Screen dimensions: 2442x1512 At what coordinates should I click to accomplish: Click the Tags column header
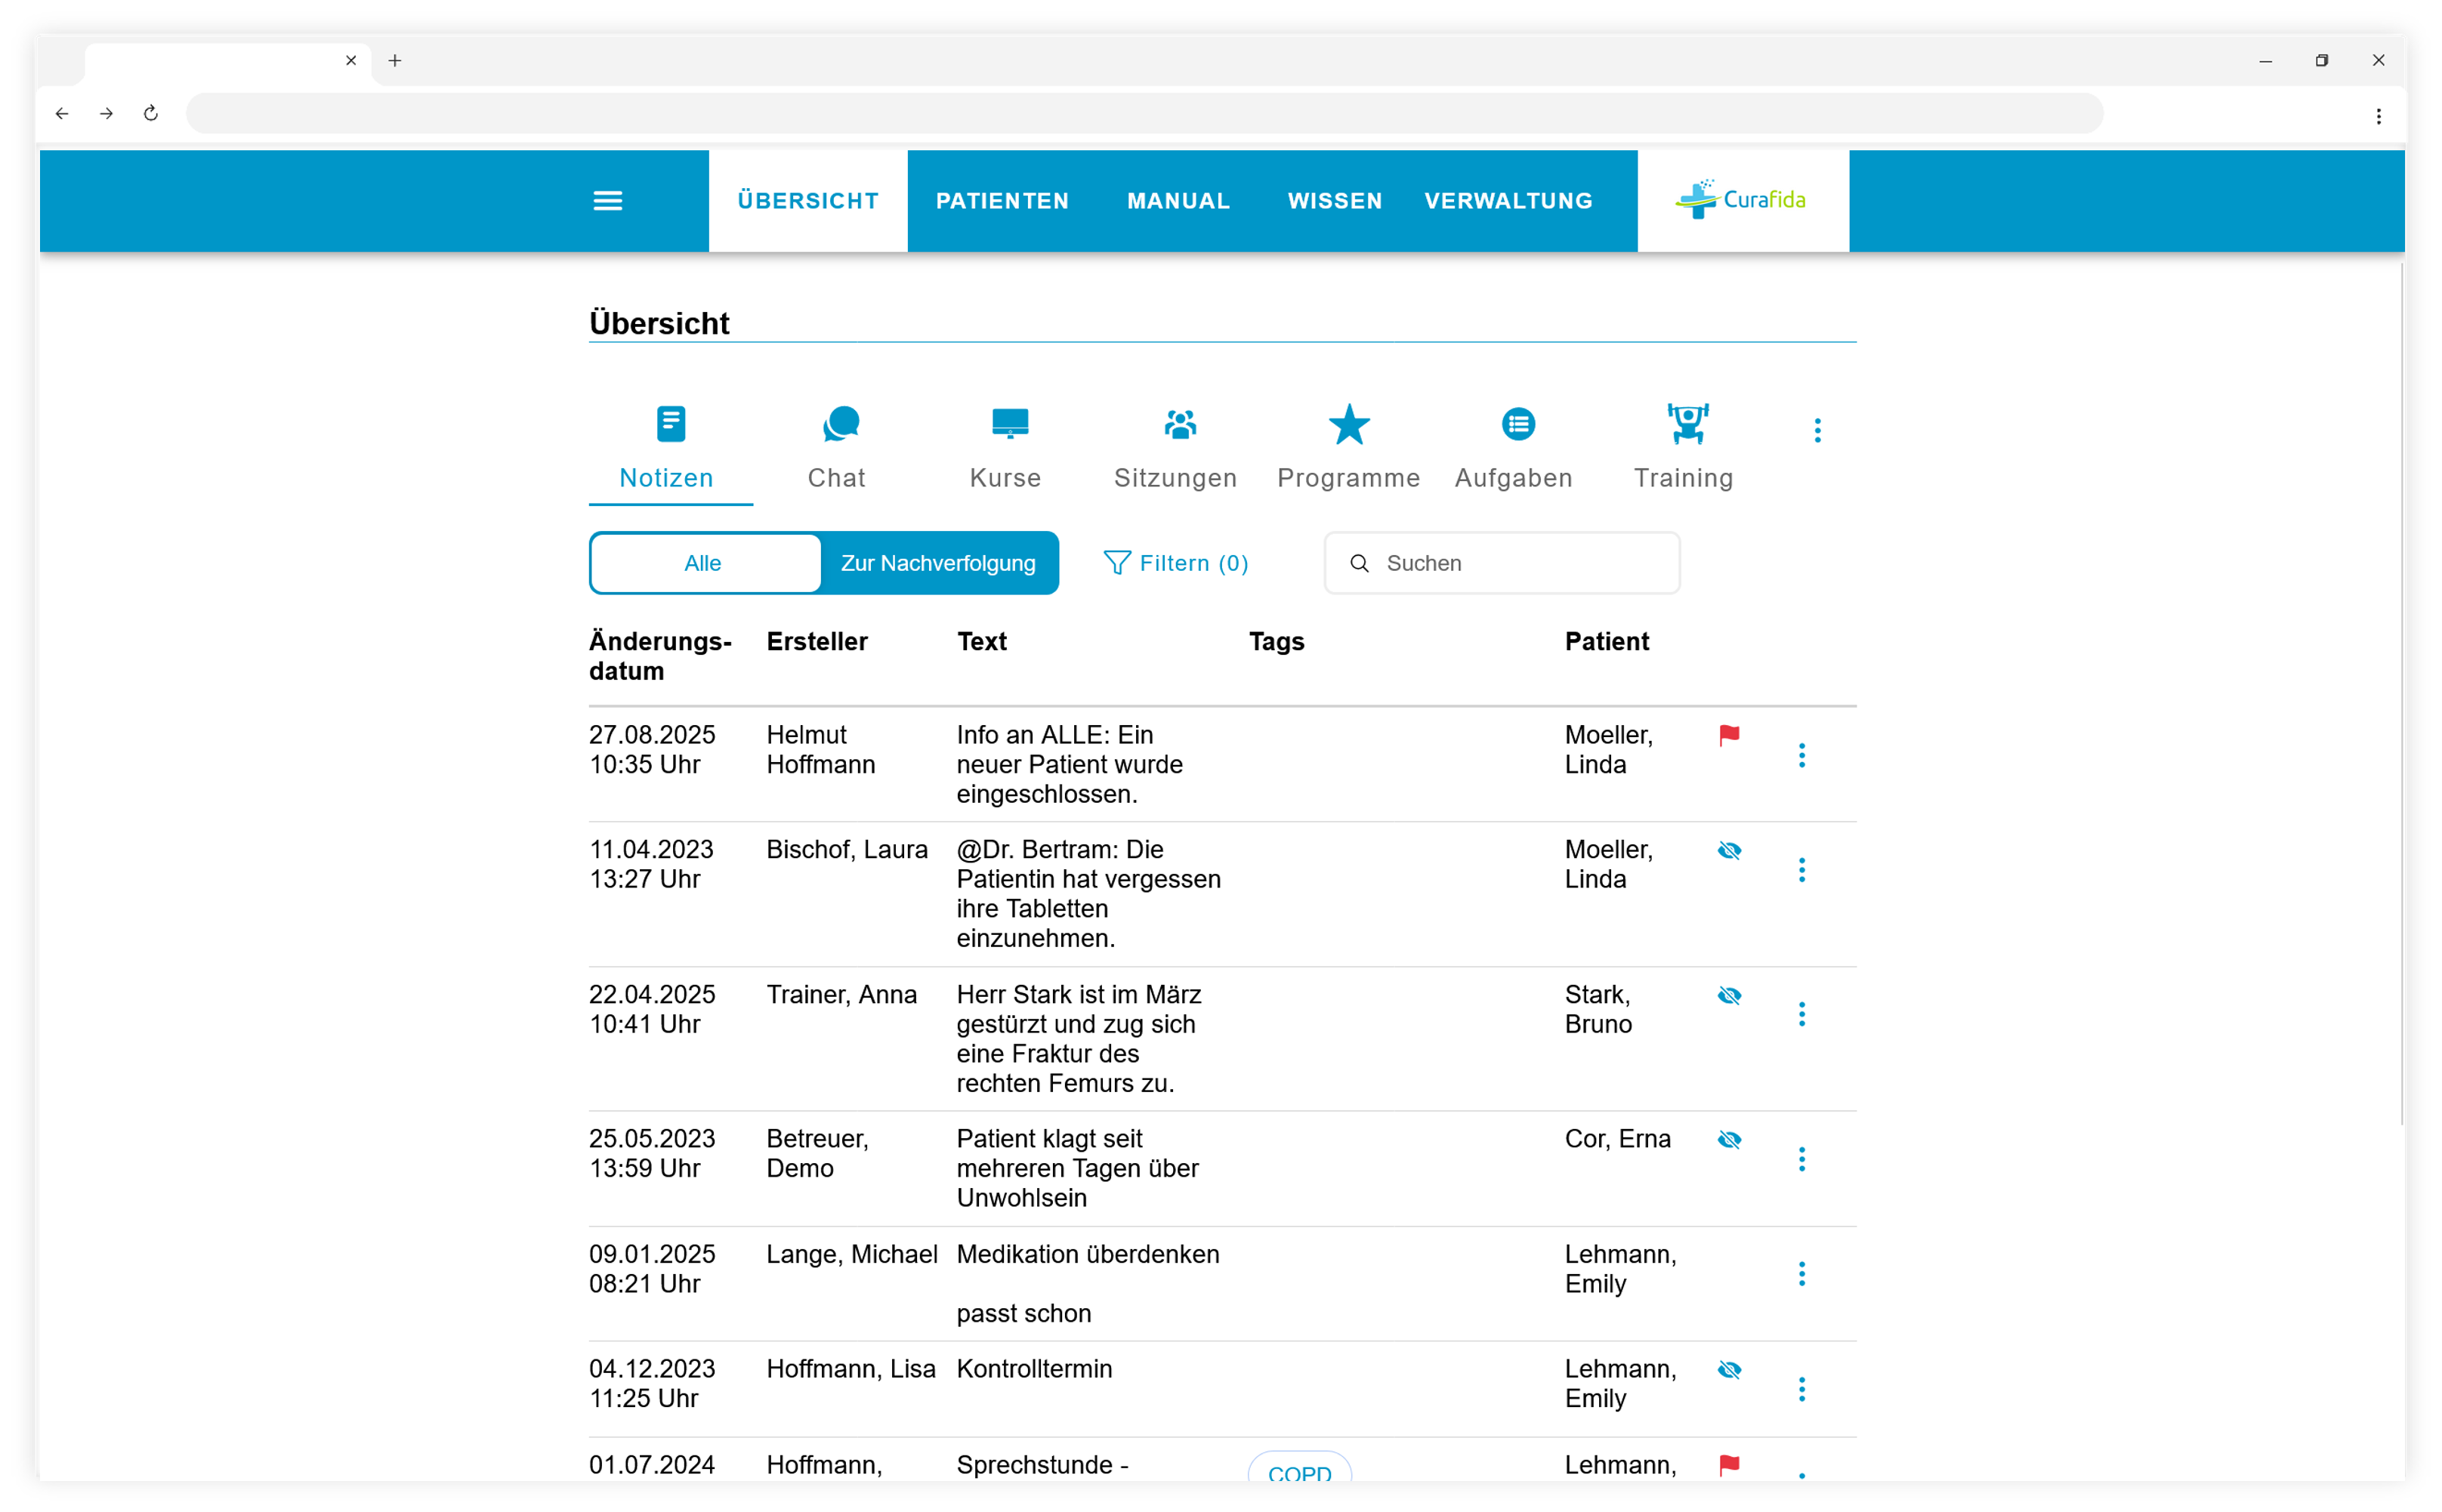click(x=1276, y=642)
